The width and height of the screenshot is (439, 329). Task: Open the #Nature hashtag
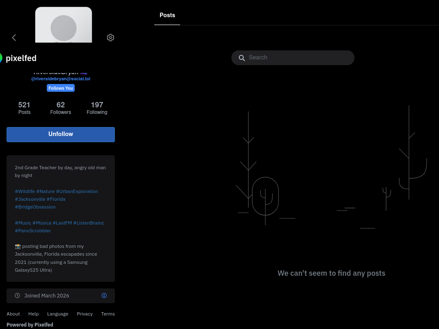(46, 191)
